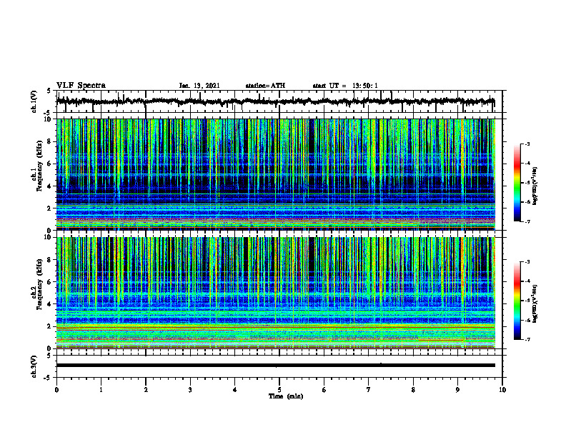Click the ch.1 voltage waveform trace

pos(275,101)
